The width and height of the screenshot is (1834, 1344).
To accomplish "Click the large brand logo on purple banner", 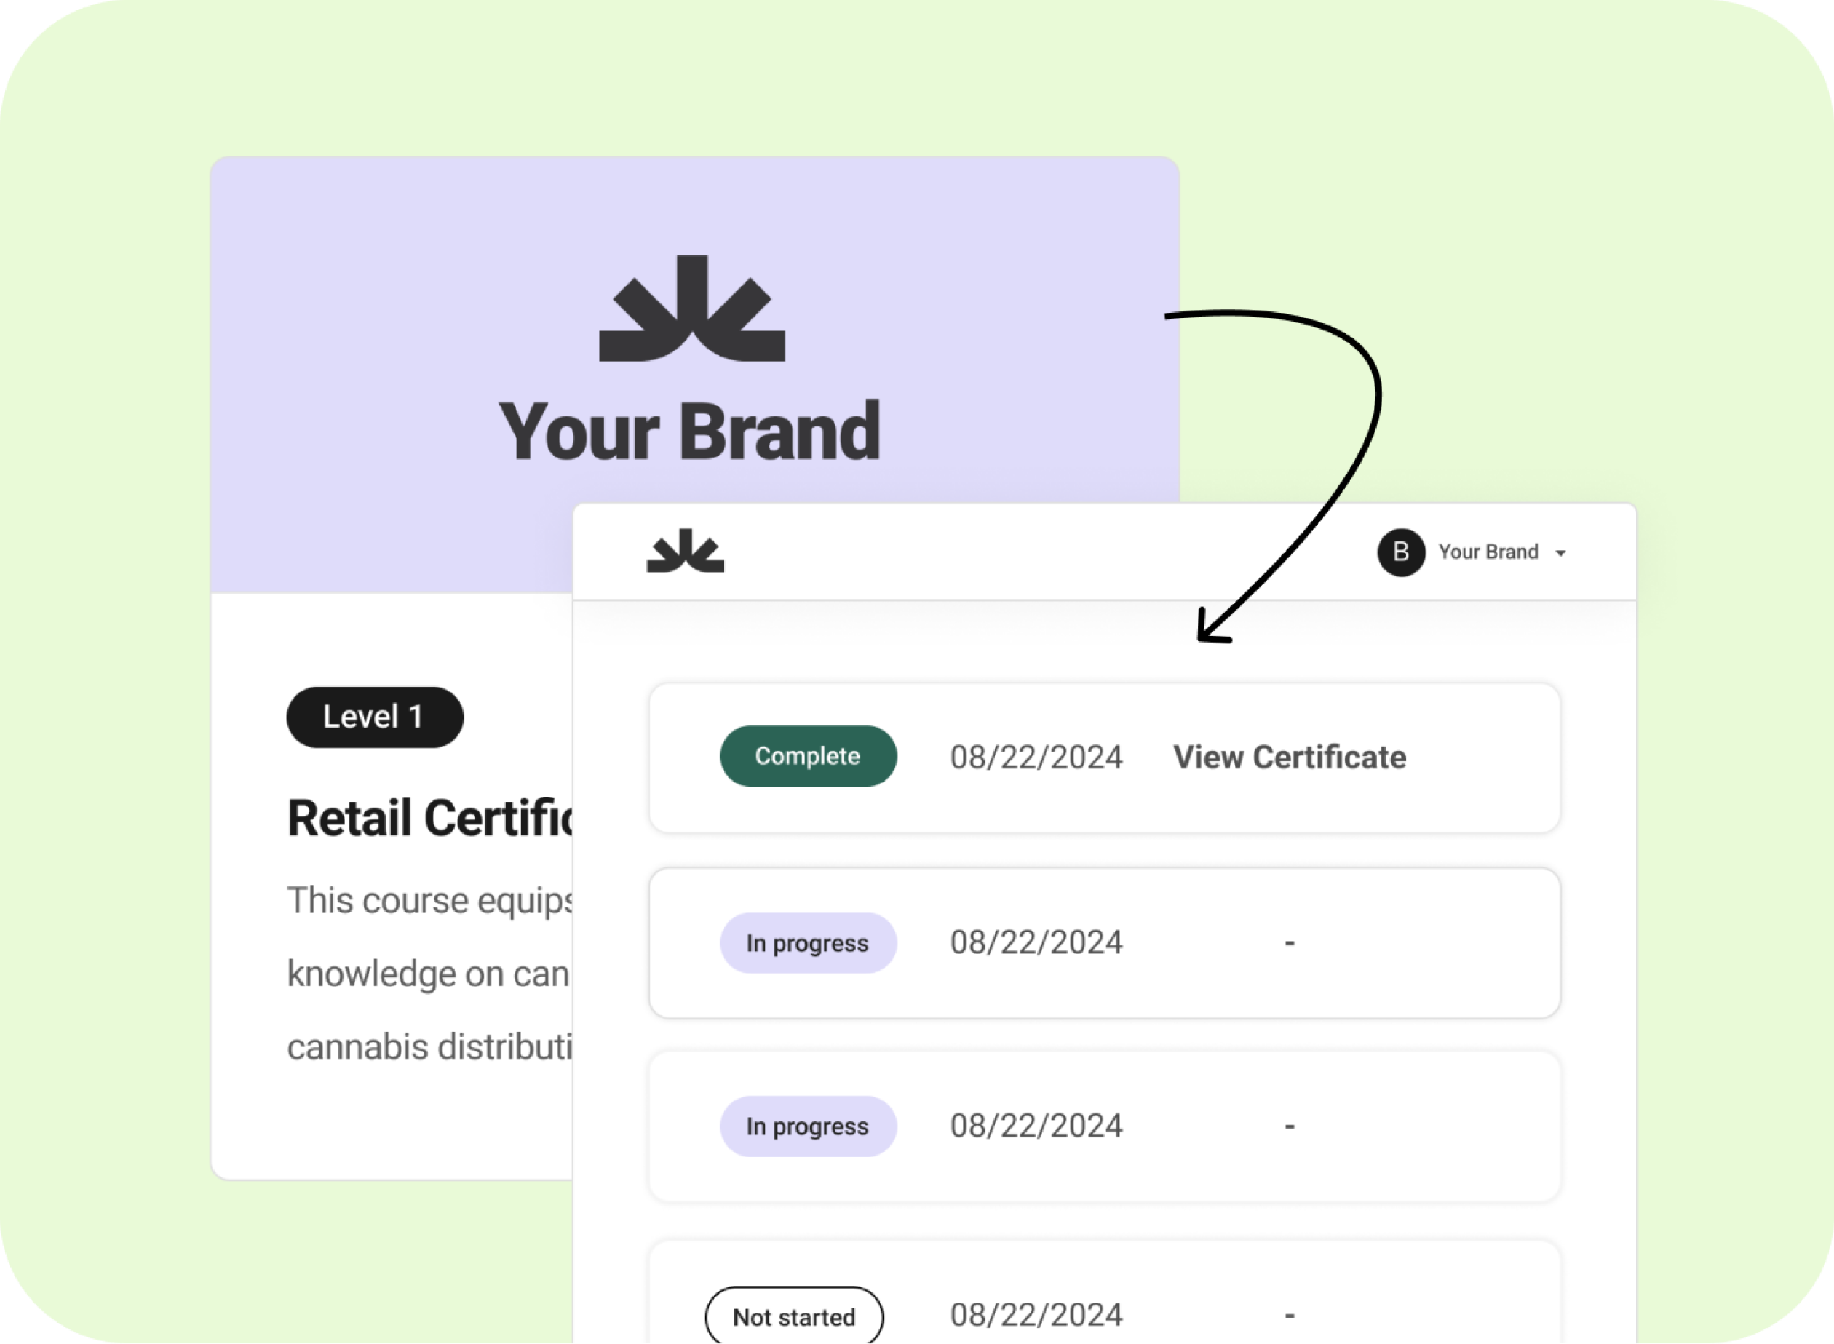I will tap(691, 309).
